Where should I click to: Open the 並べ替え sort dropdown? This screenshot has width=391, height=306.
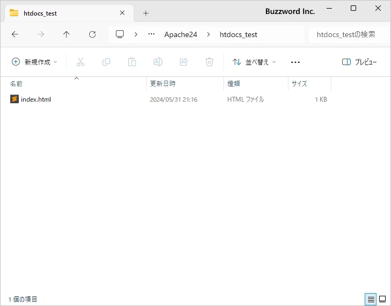254,62
